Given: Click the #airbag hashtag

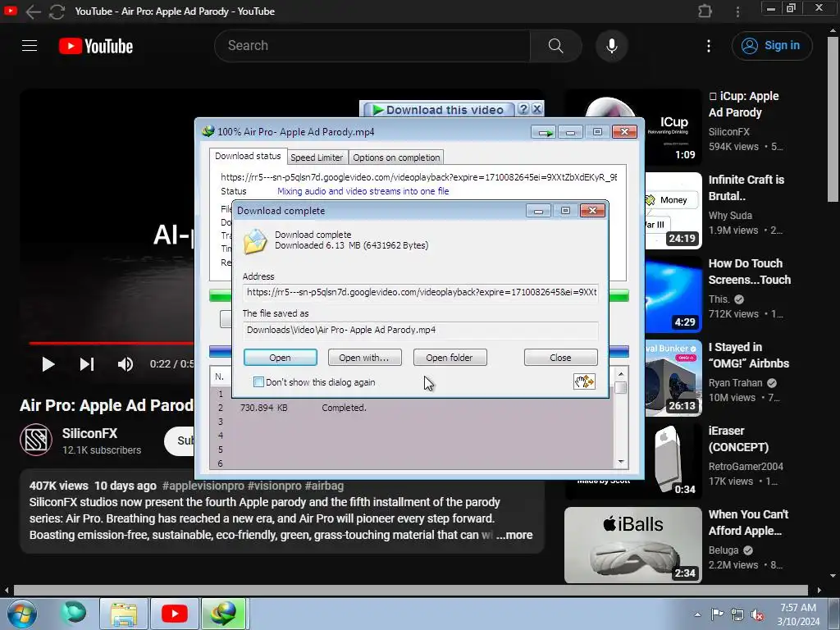Looking at the screenshot, I should pyautogui.click(x=324, y=486).
